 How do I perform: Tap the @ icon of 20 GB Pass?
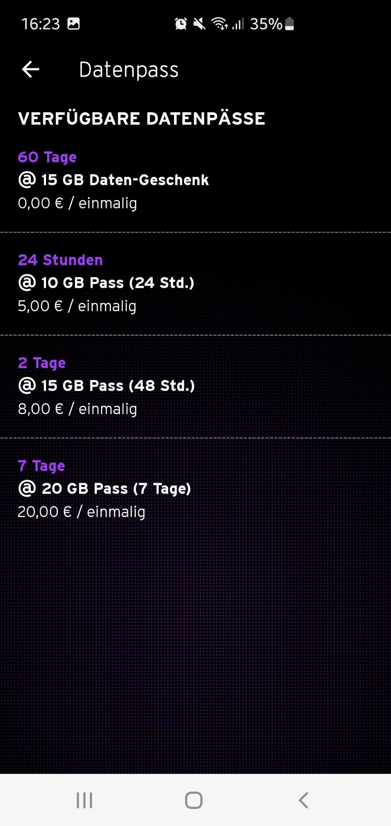27,488
